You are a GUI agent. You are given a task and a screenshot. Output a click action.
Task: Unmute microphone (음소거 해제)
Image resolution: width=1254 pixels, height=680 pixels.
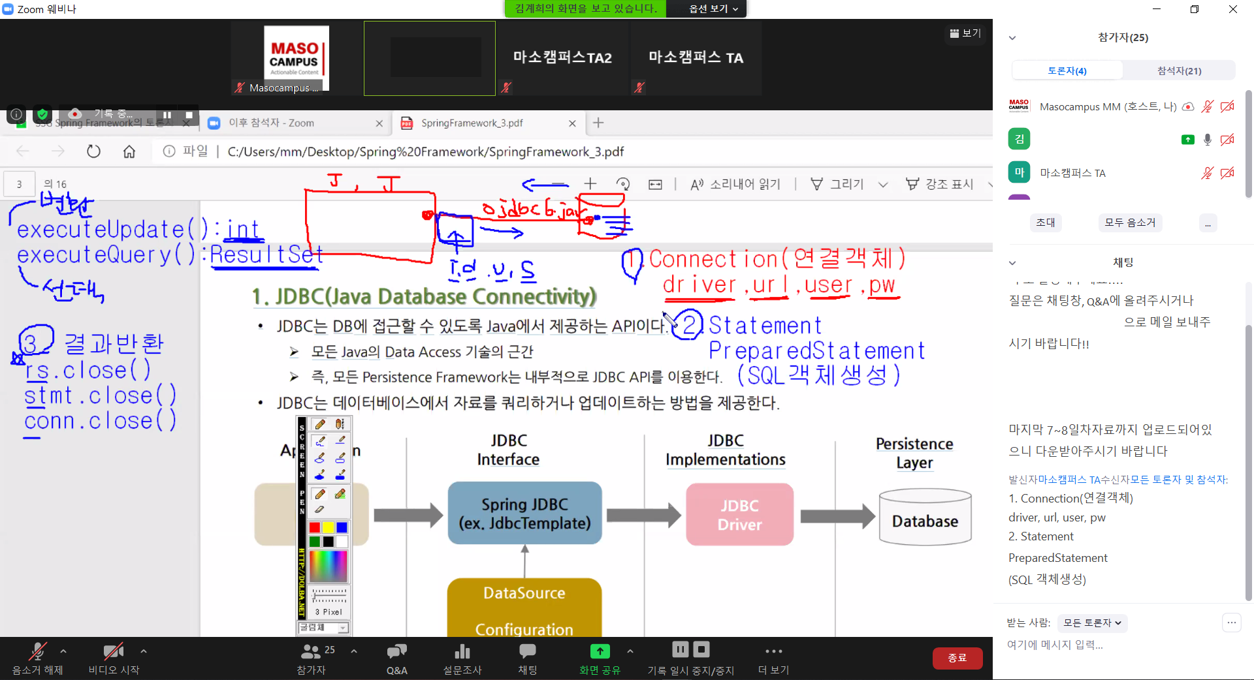[x=37, y=651]
